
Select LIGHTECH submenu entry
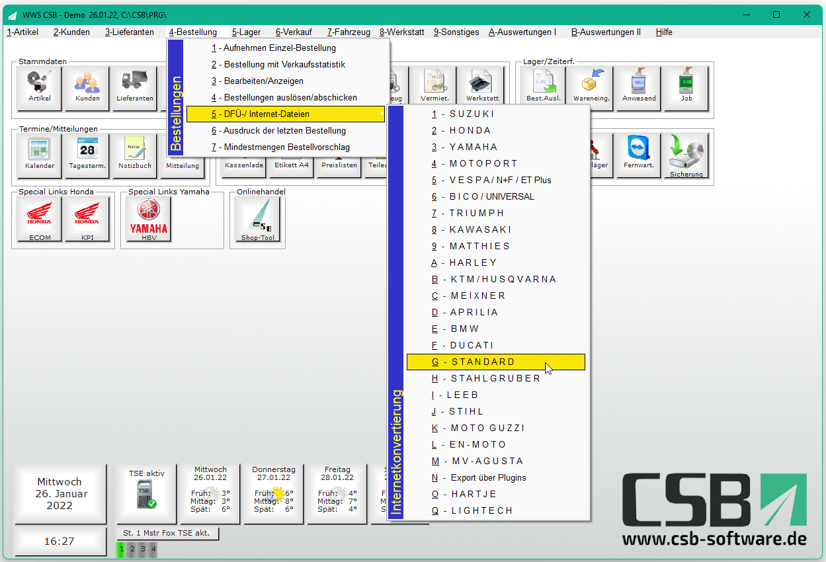pos(496,510)
